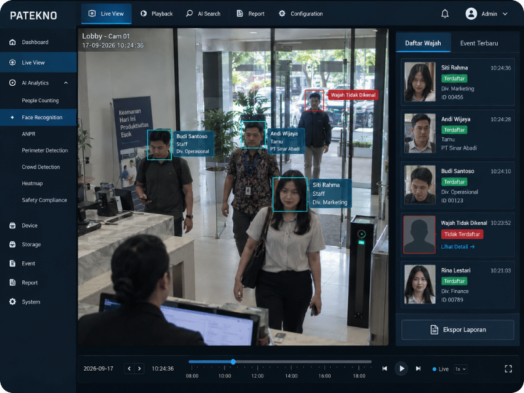Jump to 18:00 on the timeline

359,375
